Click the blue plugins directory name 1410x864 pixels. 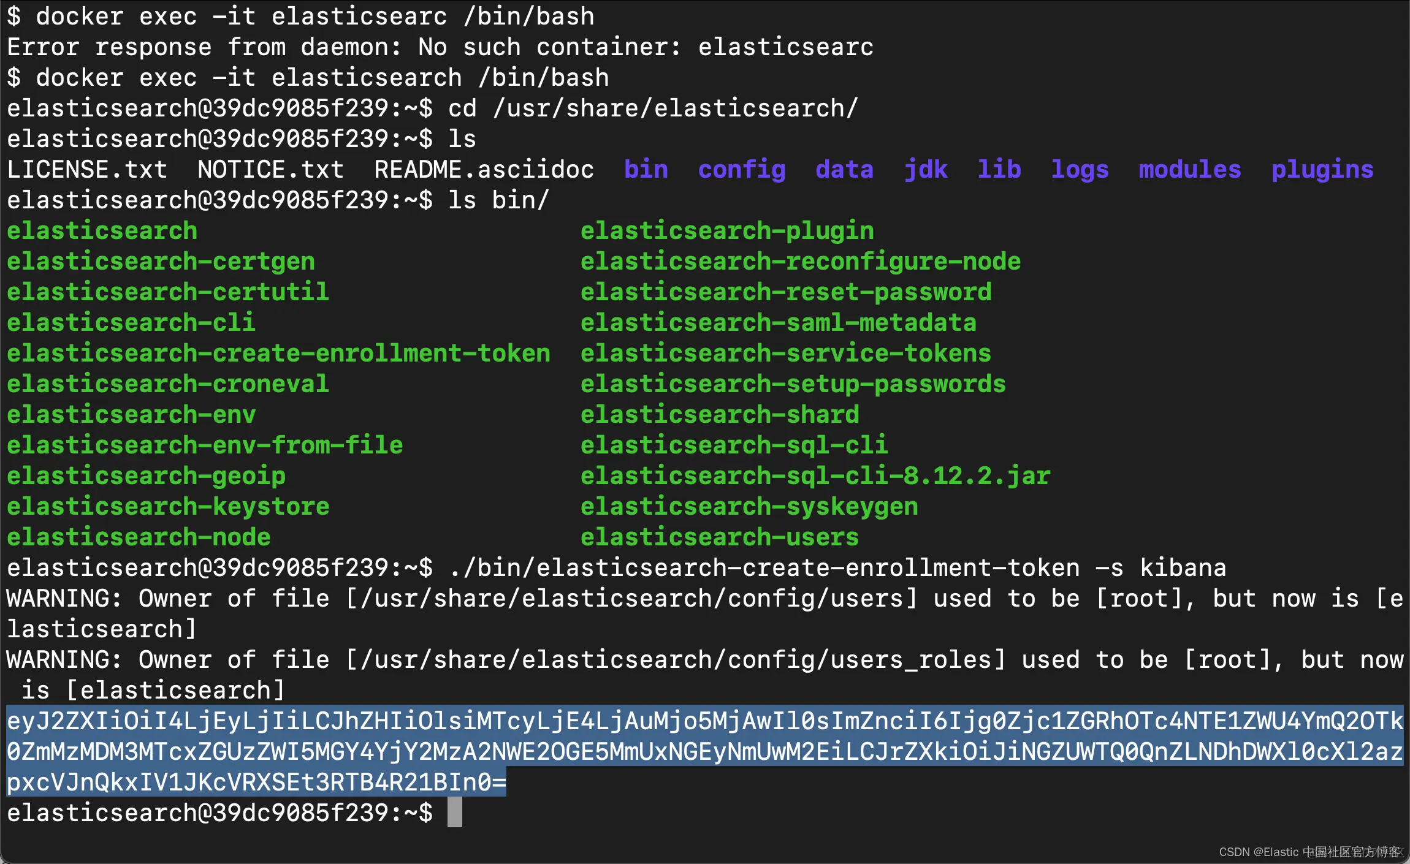(1322, 170)
